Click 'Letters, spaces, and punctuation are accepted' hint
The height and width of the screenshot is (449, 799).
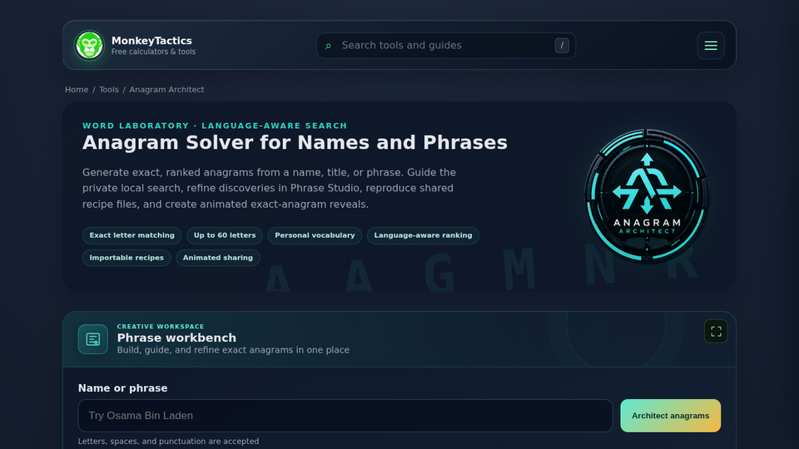pyautogui.click(x=168, y=442)
